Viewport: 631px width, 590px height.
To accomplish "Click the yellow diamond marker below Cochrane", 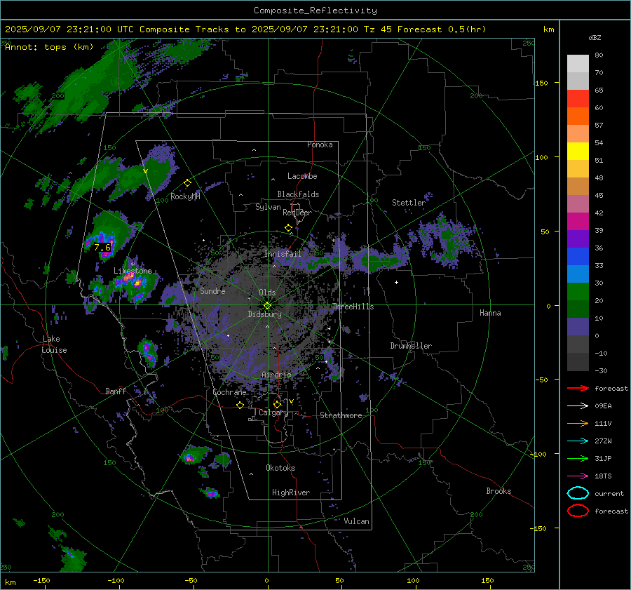I will click(240, 405).
